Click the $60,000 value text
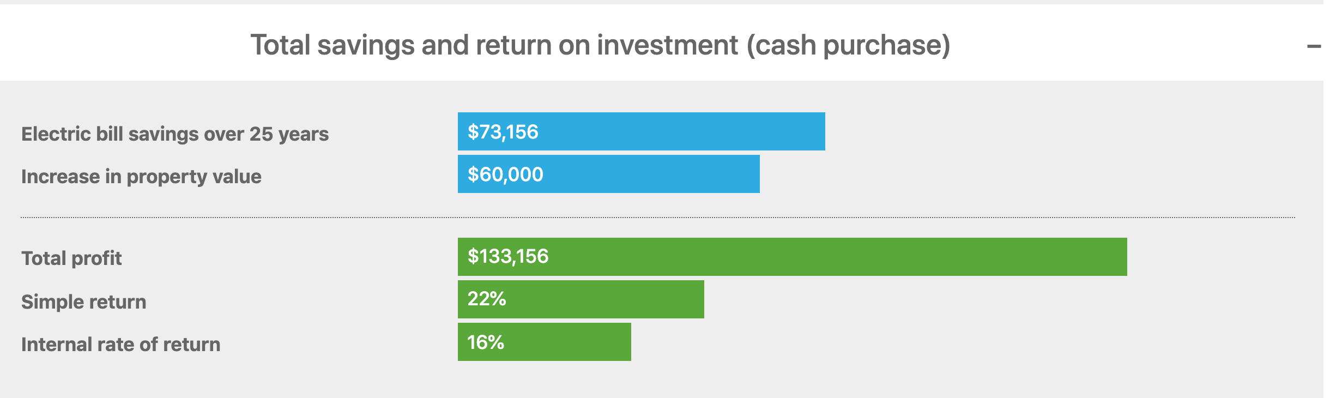Screen dimensions: 1330x398 505,174
